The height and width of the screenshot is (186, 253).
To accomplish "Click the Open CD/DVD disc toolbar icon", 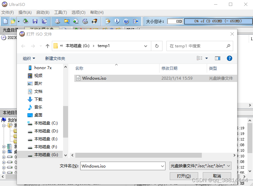I will coord(25,21).
